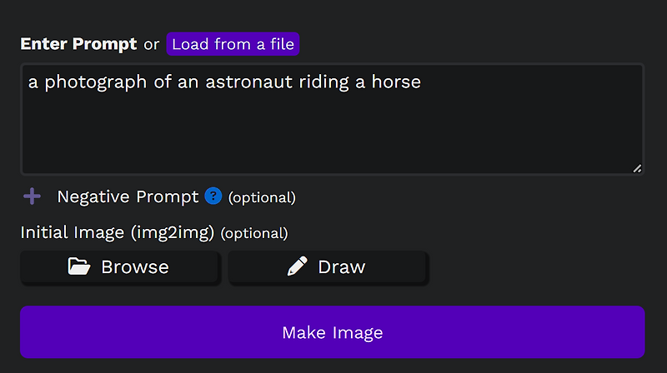667x373 pixels.
Task: Click the prompt box resize grip icon
Action: 637,169
